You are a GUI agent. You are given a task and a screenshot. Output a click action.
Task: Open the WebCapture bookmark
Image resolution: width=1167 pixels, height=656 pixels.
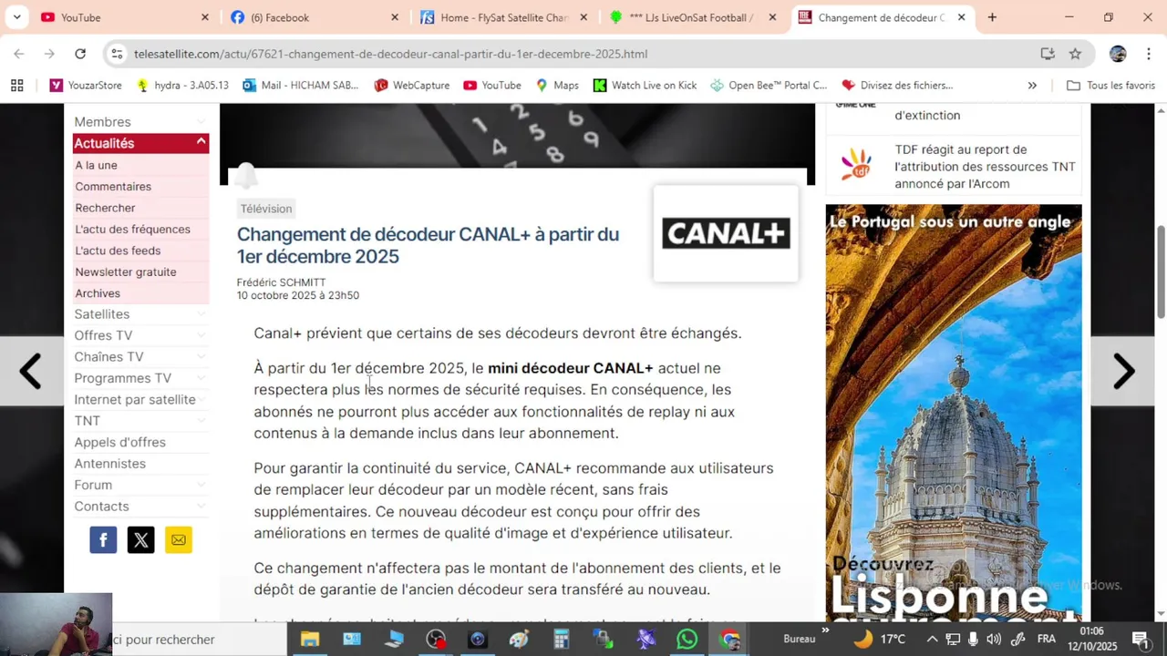(411, 85)
